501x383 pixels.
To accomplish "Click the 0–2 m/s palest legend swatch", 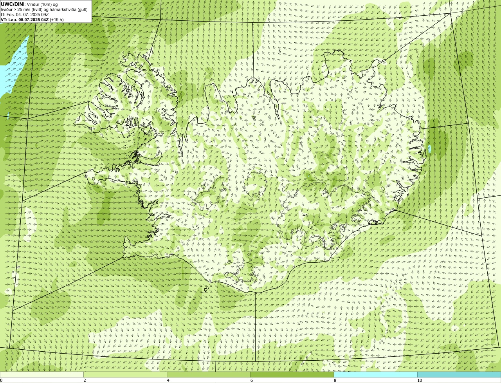I will (42, 375).
